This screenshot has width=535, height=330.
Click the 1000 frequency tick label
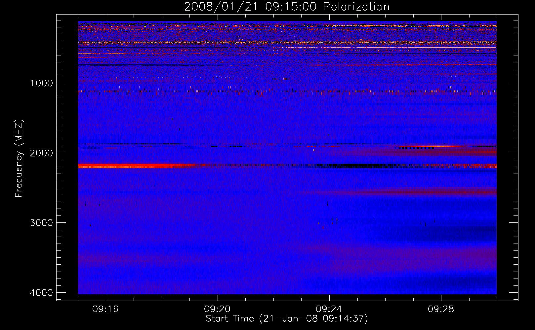click(41, 83)
